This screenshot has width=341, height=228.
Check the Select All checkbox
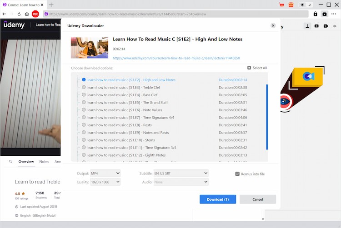[x=249, y=68]
